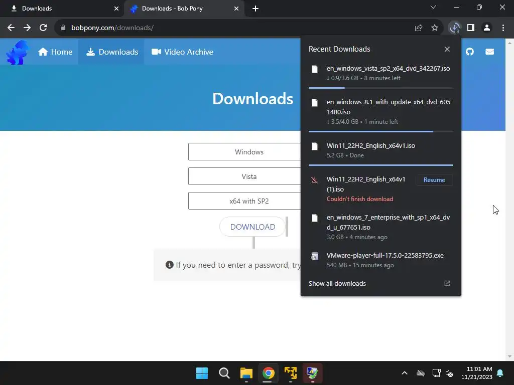
Task: Open Video Archive in the site navigation
Action: point(182,52)
